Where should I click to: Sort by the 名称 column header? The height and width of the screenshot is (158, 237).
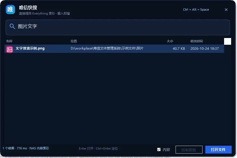[x=9, y=41]
